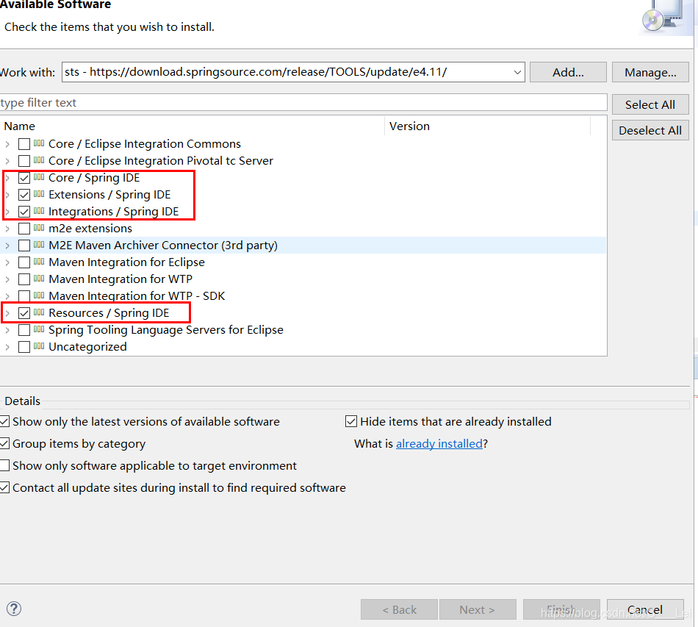
Task: Check Core / Eclipse Integration Commons checkbox
Action: (x=24, y=144)
